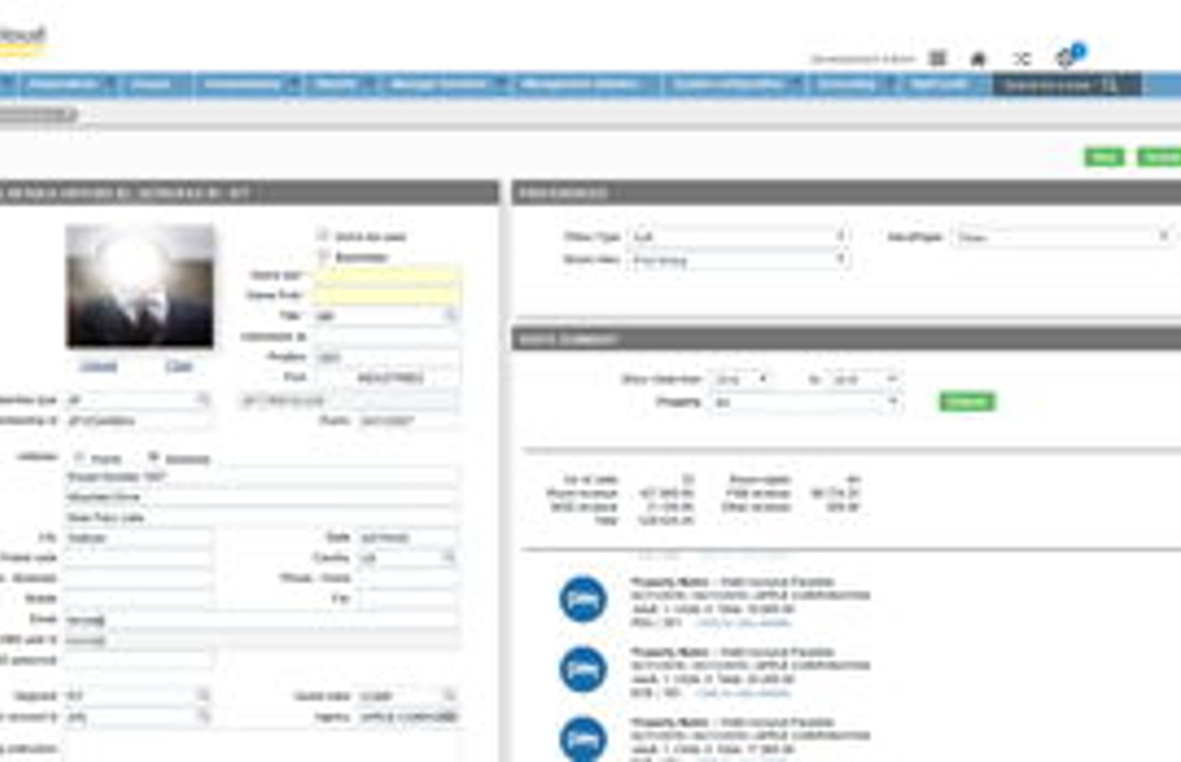
Task: Click the Upload link under guest photo
Action: (x=98, y=365)
